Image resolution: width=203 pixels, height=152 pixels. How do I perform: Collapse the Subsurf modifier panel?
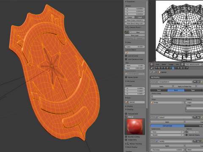click(x=152, y=117)
